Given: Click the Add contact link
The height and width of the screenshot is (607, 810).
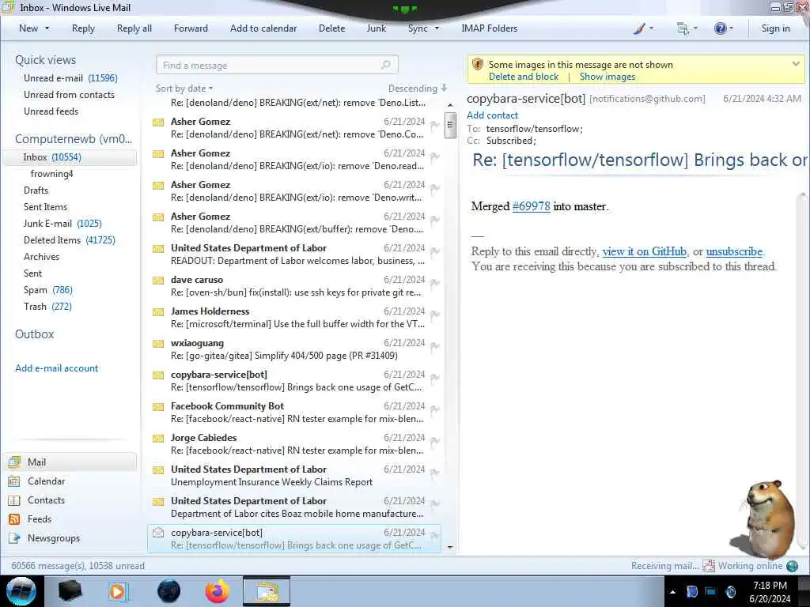Looking at the screenshot, I should click(x=492, y=115).
